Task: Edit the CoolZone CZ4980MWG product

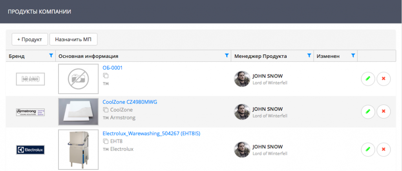Action: point(368,112)
